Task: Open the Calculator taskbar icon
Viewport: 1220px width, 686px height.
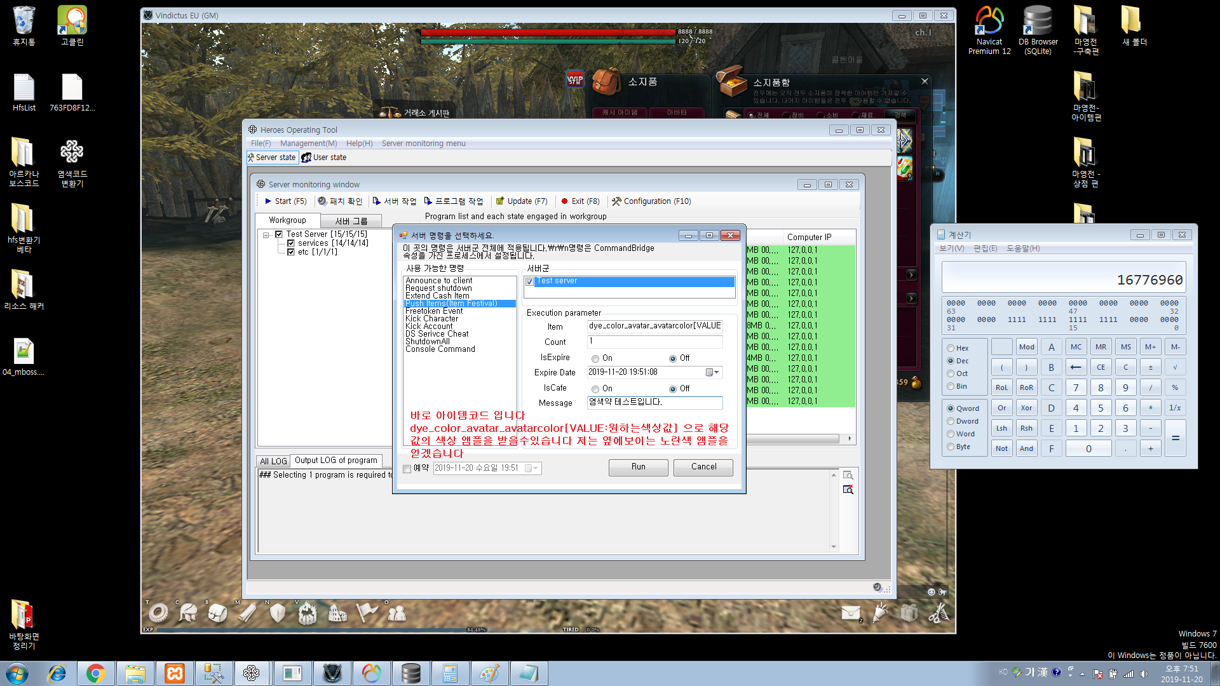Action: click(x=451, y=673)
